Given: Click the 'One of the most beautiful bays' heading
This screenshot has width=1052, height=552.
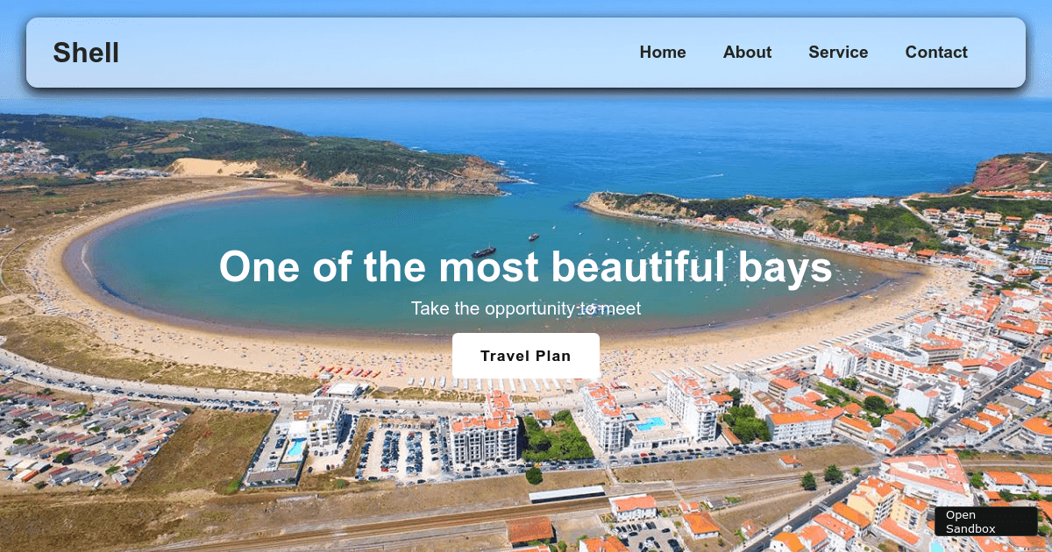Looking at the screenshot, I should point(525,267).
